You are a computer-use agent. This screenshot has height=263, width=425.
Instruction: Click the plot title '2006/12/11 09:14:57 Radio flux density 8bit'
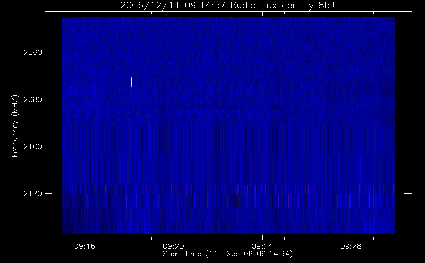pos(228,6)
